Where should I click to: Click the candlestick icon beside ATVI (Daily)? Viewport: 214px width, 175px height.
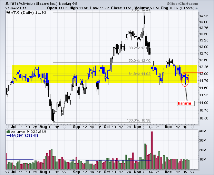coord(8,13)
